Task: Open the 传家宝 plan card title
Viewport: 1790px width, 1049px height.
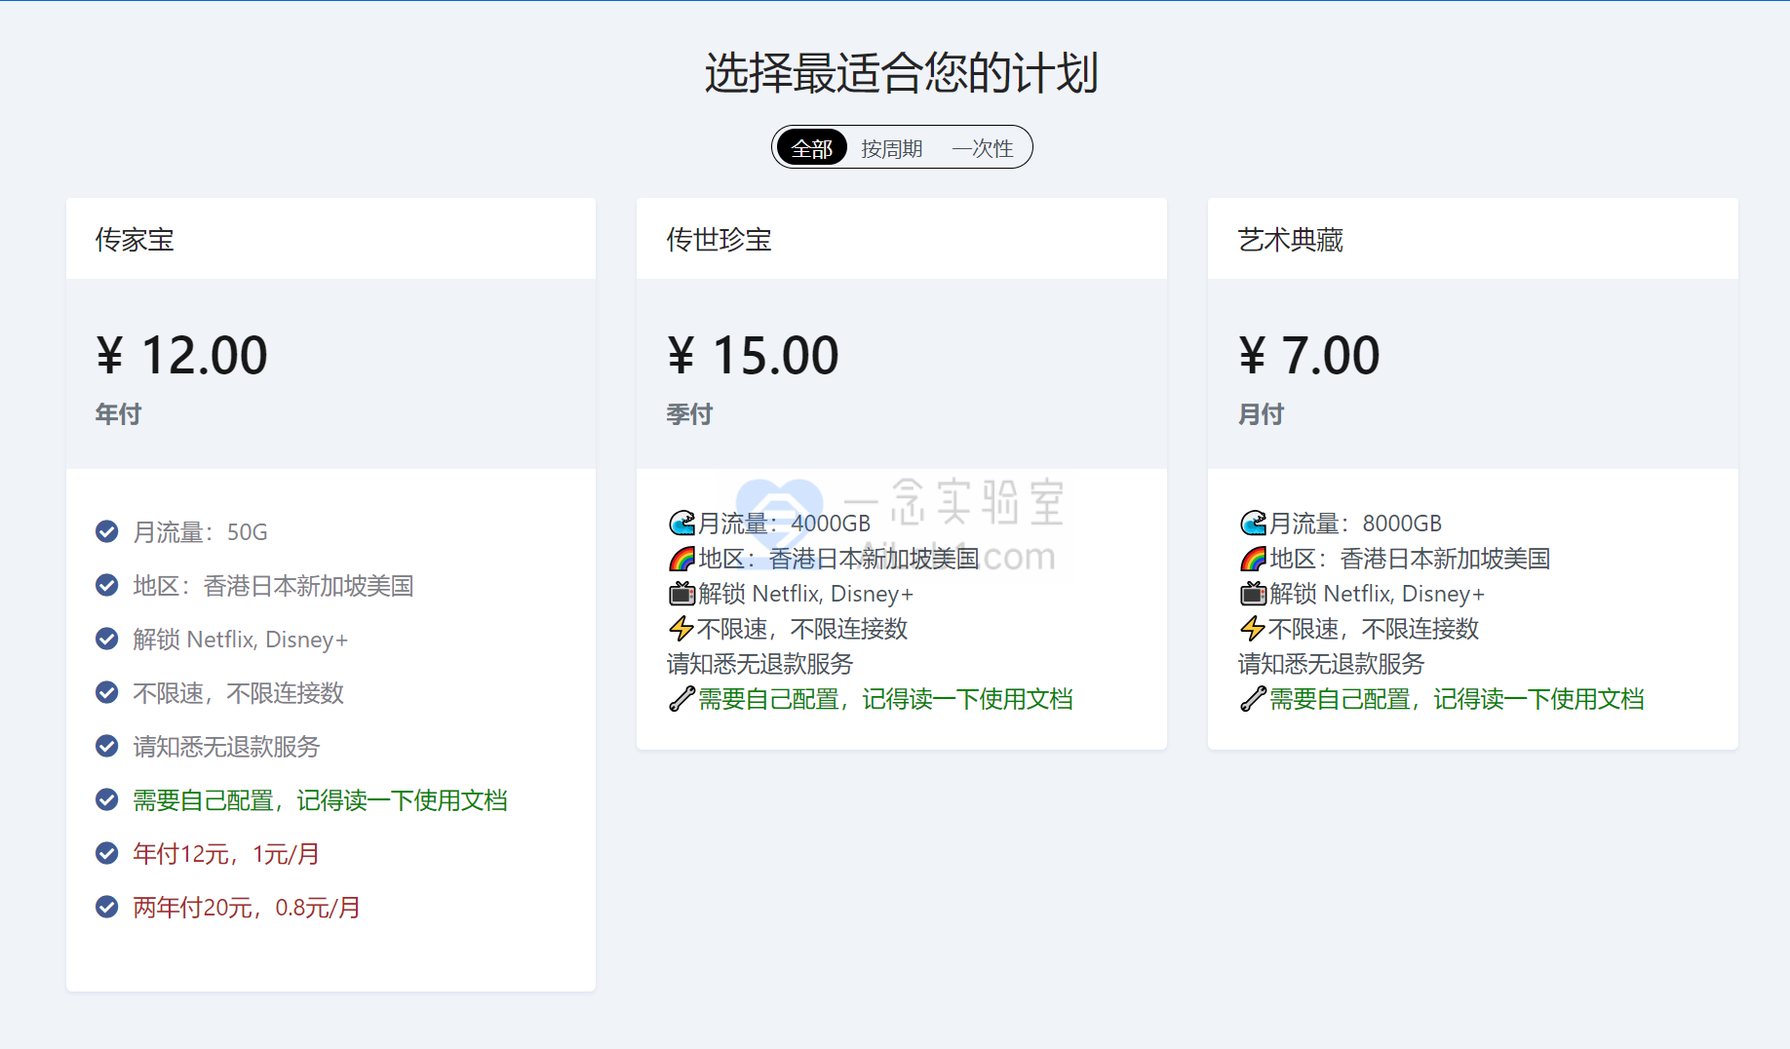Action: [135, 240]
